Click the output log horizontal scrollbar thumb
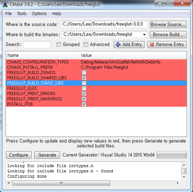The width and height of the screenshot is (193, 192). click(x=61, y=183)
